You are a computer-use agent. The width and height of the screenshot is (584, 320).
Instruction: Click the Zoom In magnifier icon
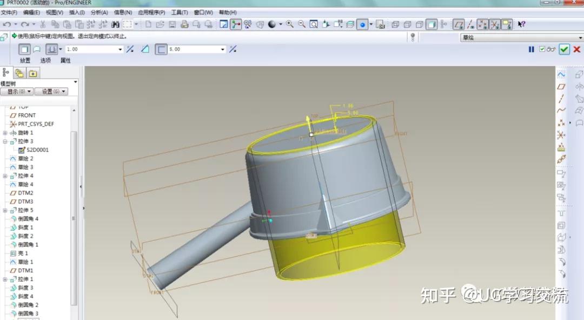click(x=289, y=24)
